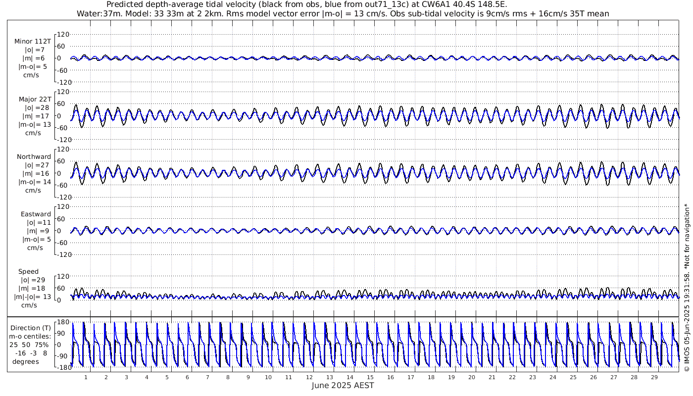The width and height of the screenshot is (693, 396).
Task: Click the "June 2025 AEST" axis title
Action: coord(343,385)
